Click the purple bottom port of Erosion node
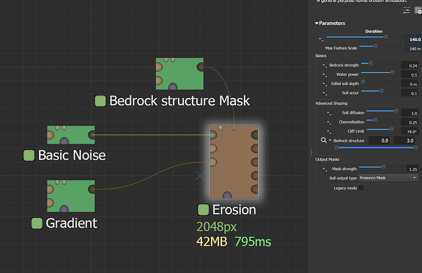The image size is (422, 273). (227, 195)
